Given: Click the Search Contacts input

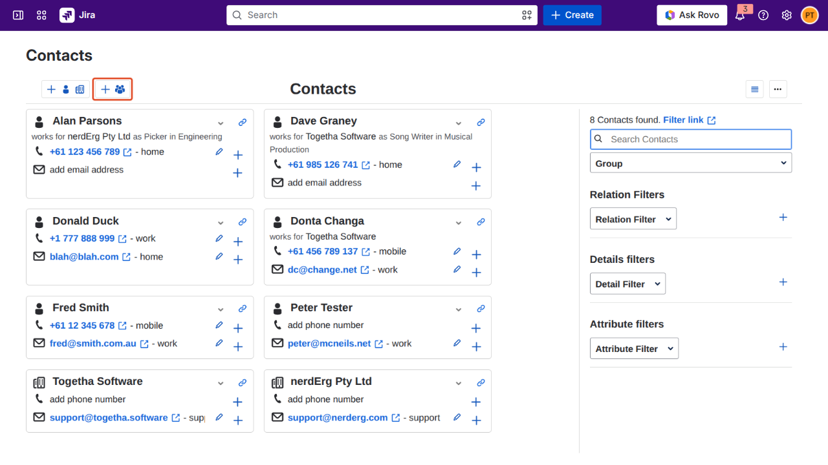Looking at the screenshot, I should [691, 139].
